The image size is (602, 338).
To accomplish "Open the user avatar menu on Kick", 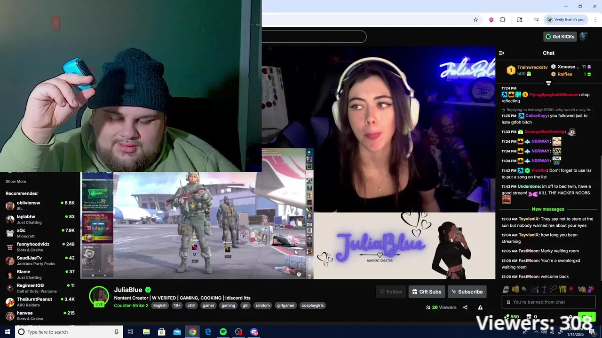I will 585,37.
